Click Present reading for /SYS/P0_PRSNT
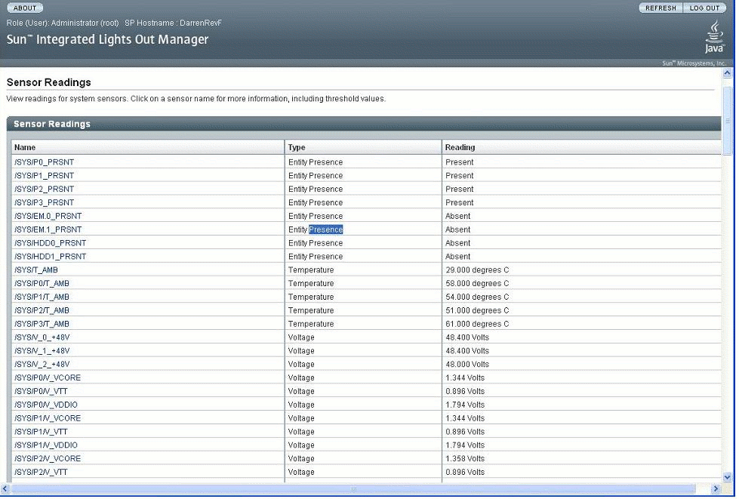 [x=460, y=162]
